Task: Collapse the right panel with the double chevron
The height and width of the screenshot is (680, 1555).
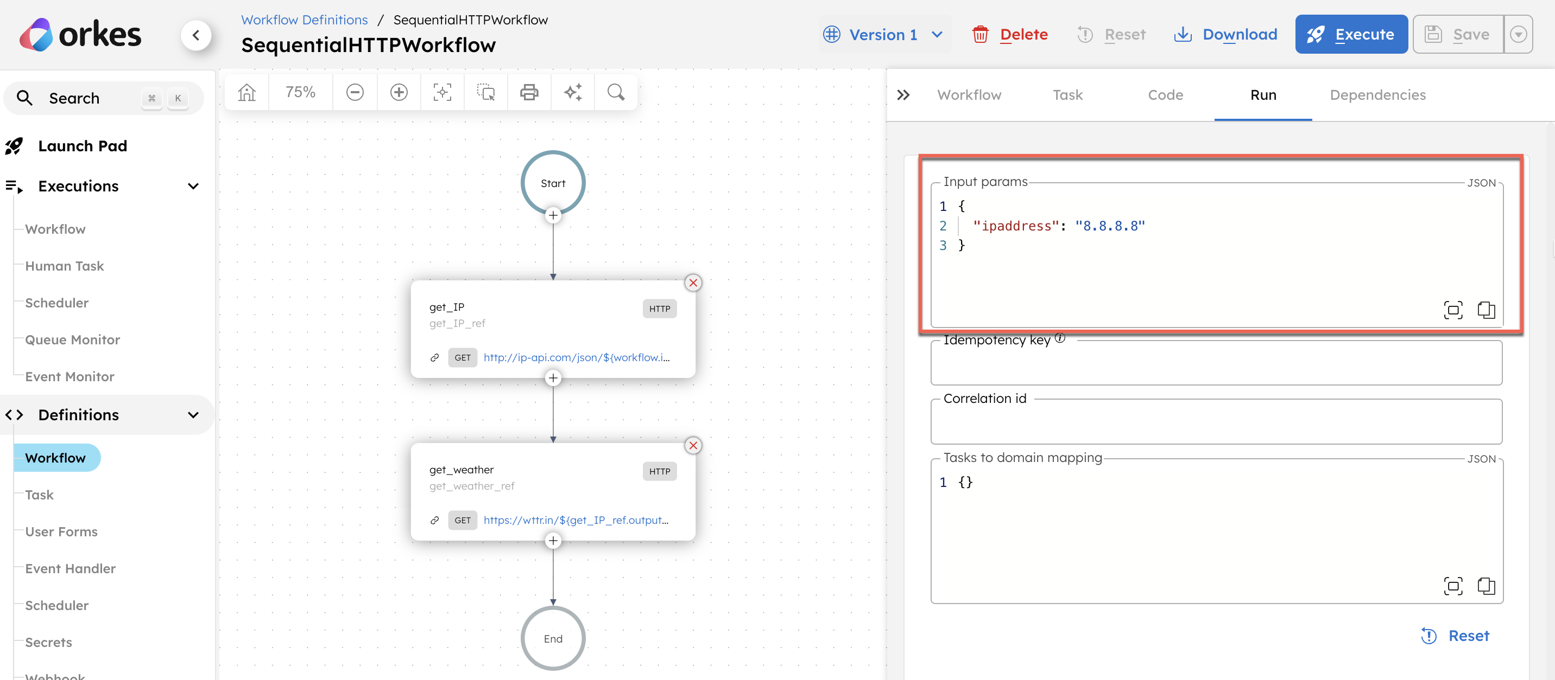Action: (903, 95)
